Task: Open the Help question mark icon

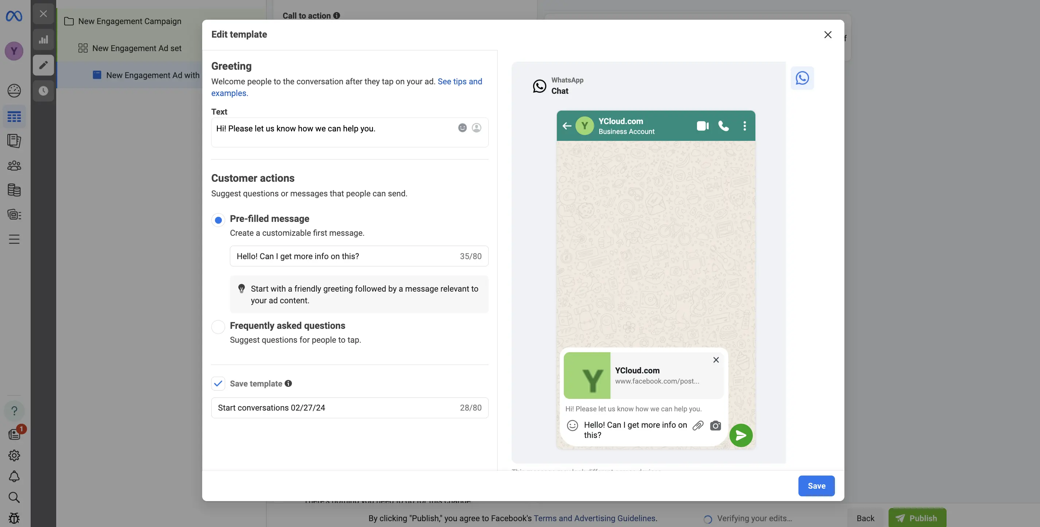Action: pyautogui.click(x=14, y=411)
